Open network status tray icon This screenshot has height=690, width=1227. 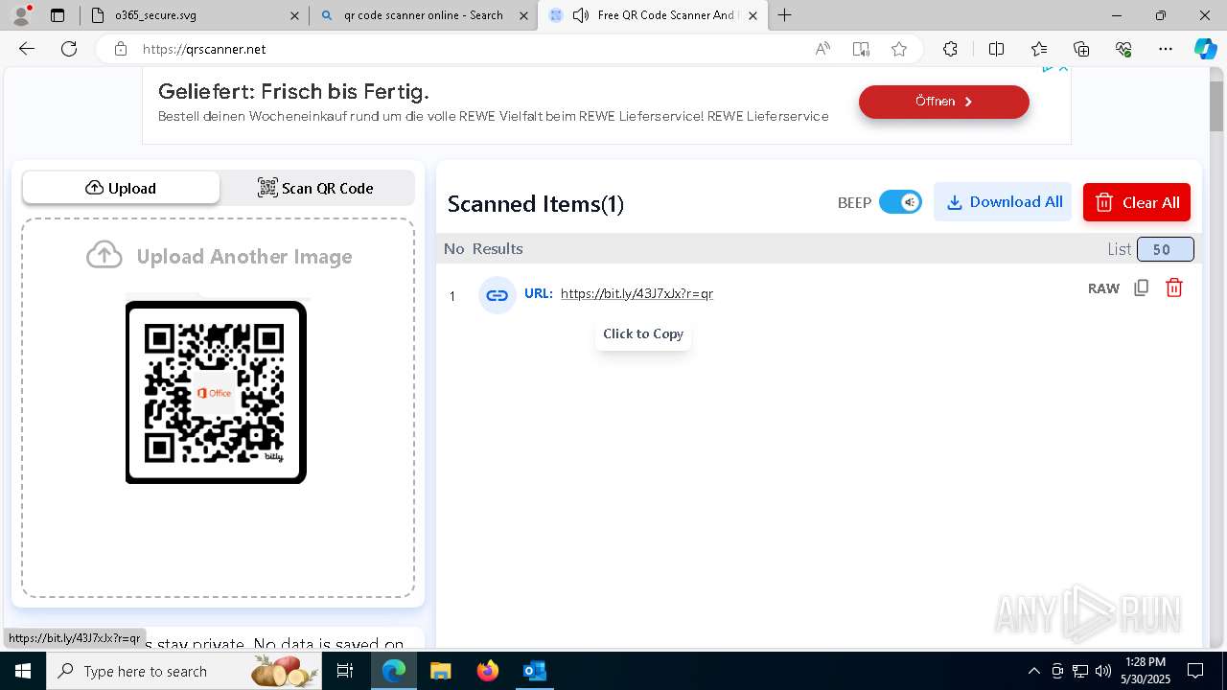(1080, 671)
